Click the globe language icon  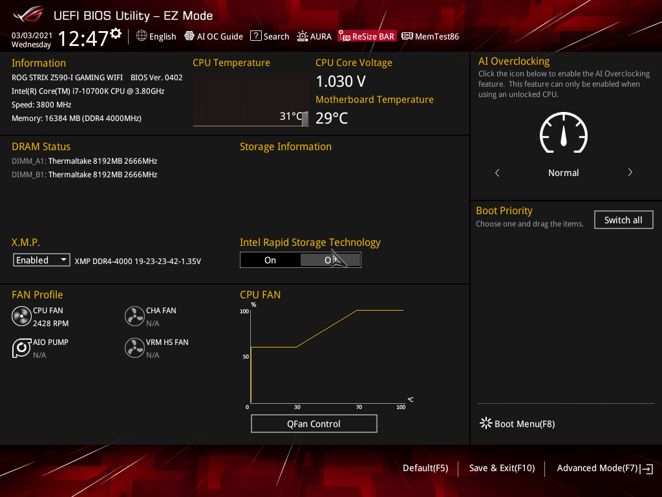(x=142, y=36)
